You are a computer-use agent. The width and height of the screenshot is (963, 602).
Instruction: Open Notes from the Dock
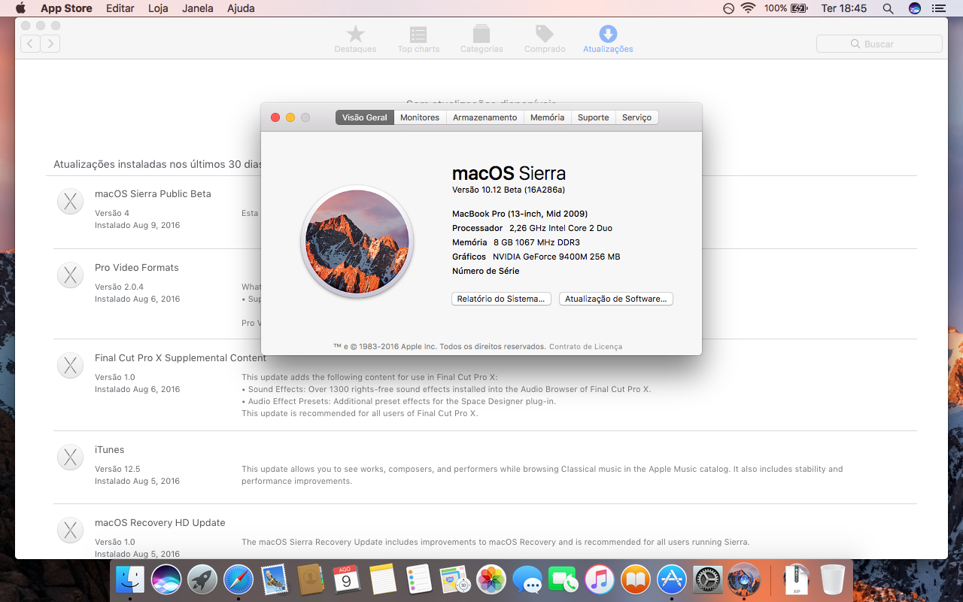pyautogui.click(x=383, y=579)
